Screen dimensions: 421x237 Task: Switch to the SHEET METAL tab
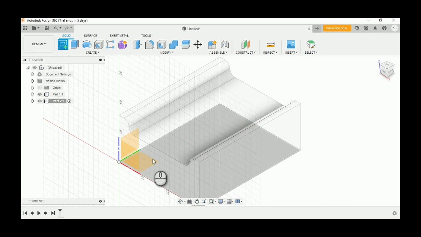[x=119, y=36]
